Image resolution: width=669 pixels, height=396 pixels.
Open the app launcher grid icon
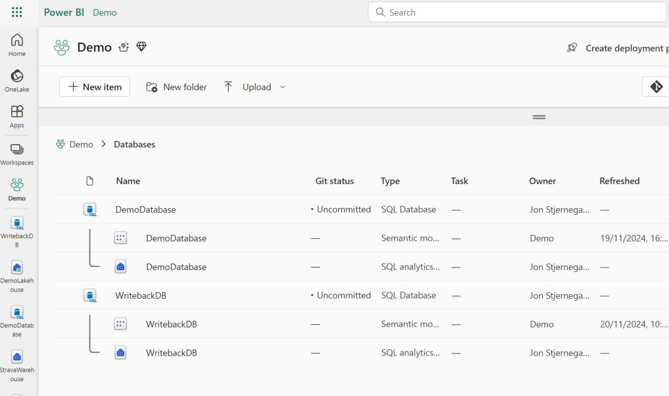point(17,12)
